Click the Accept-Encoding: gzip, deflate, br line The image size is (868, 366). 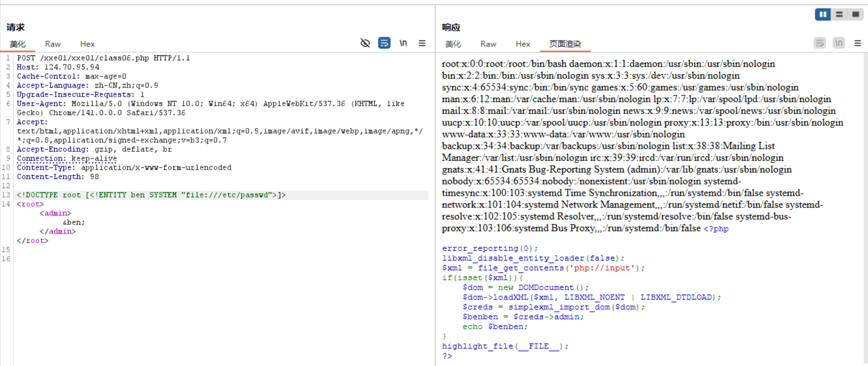(94, 149)
